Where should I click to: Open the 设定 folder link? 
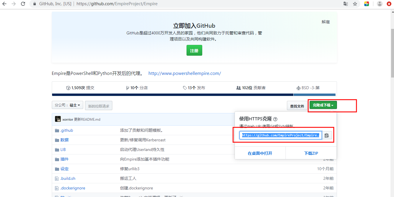(64, 169)
